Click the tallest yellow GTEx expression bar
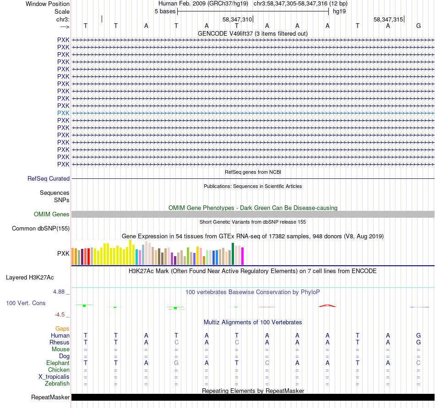The image size is (435, 408). (130, 252)
